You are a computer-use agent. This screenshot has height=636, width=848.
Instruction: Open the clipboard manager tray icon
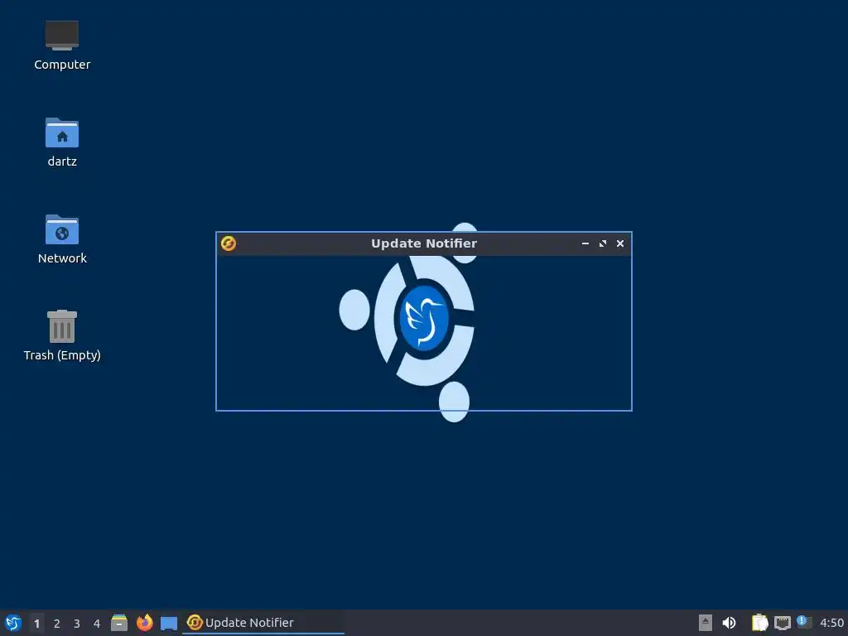pyautogui.click(x=760, y=623)
